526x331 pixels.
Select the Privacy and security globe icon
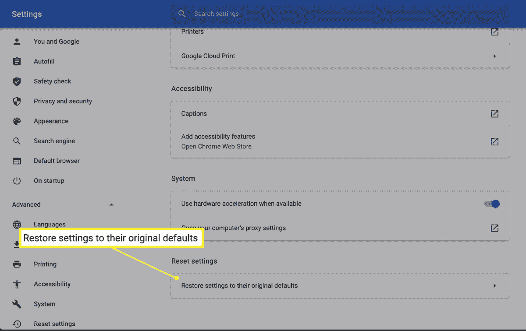pos(17,101)
